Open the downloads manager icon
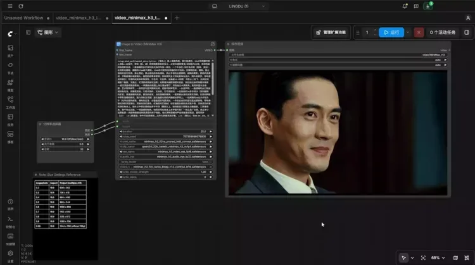 point(427,6)
